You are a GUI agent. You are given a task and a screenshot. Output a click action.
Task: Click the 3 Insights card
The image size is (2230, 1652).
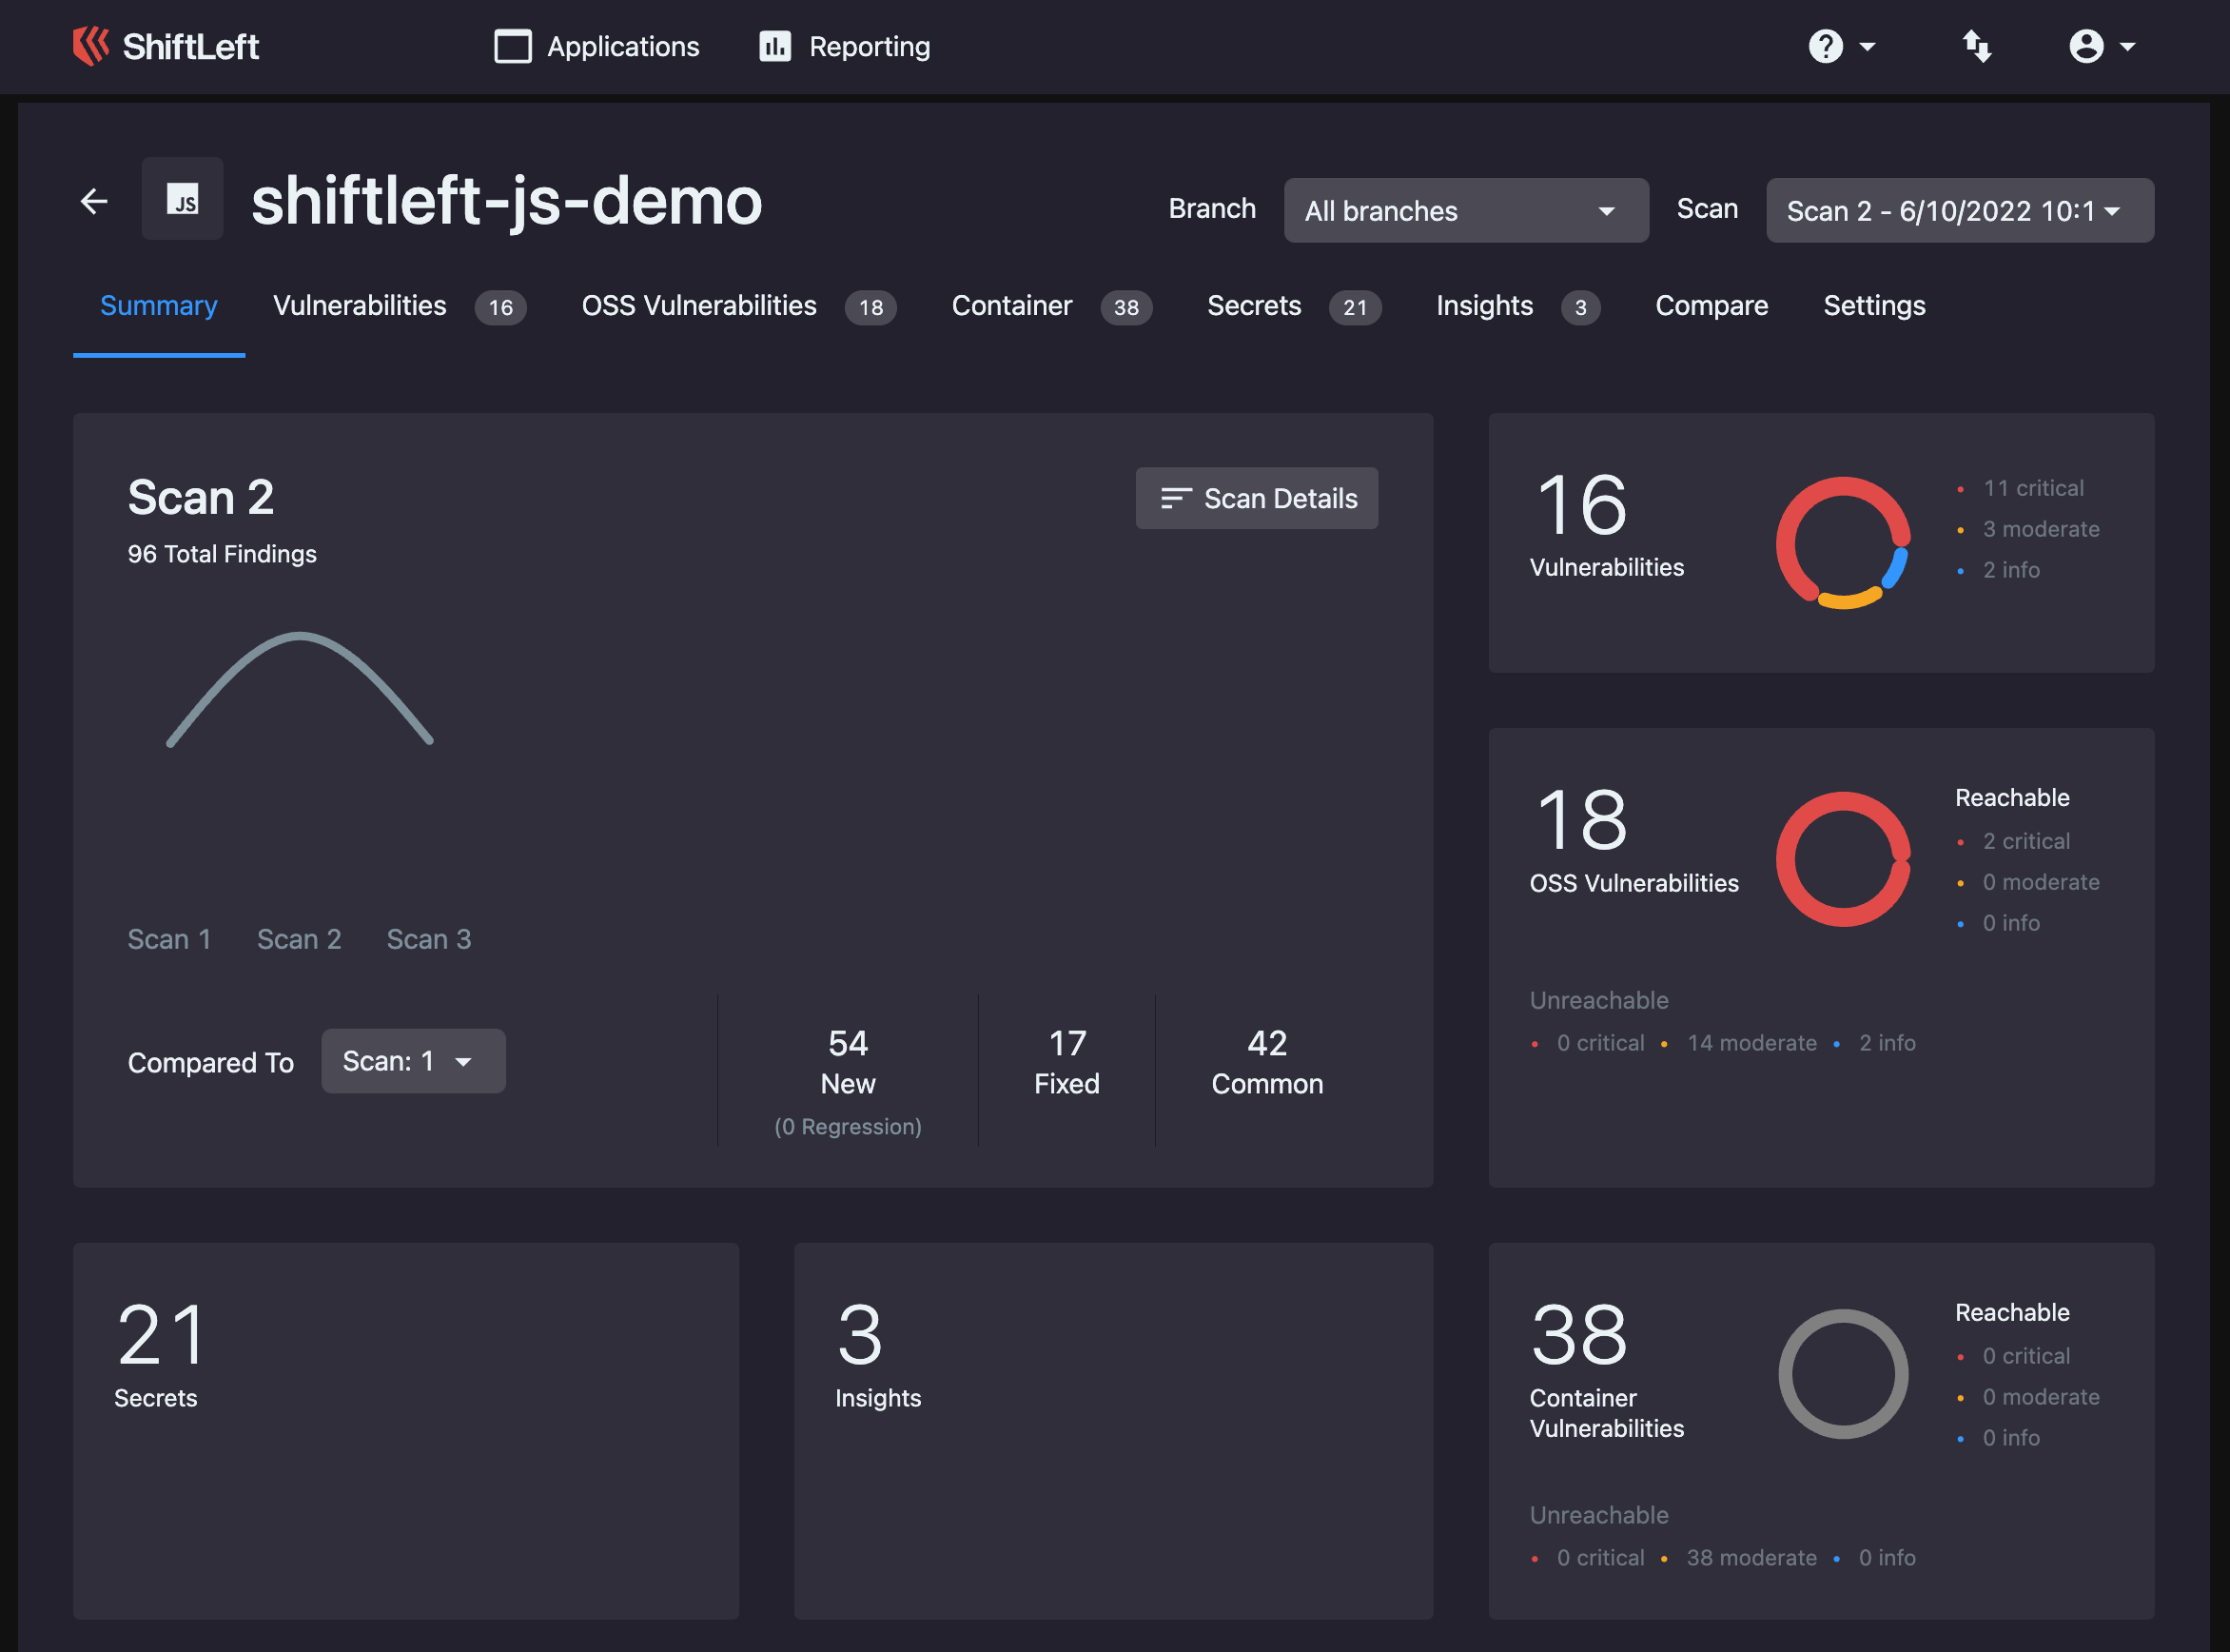point(1112,1431)
